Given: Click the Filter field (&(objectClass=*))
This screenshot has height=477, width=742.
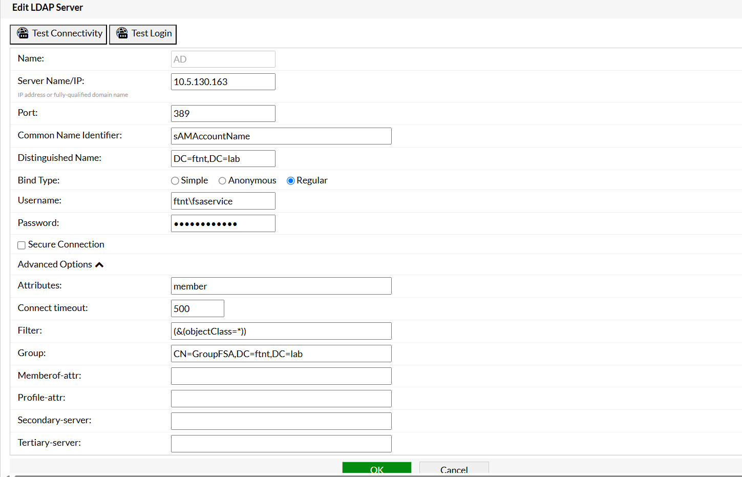Looking at the screenshot, I should [x=281, y=331].
